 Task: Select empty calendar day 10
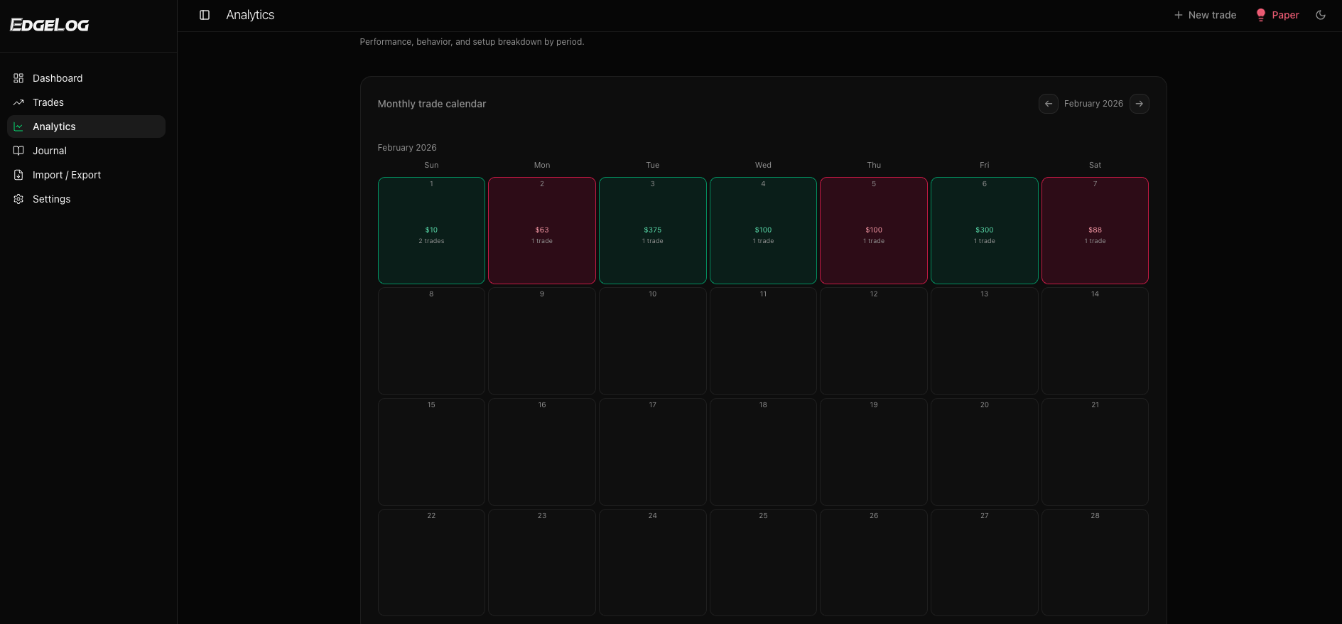[653, 341]
